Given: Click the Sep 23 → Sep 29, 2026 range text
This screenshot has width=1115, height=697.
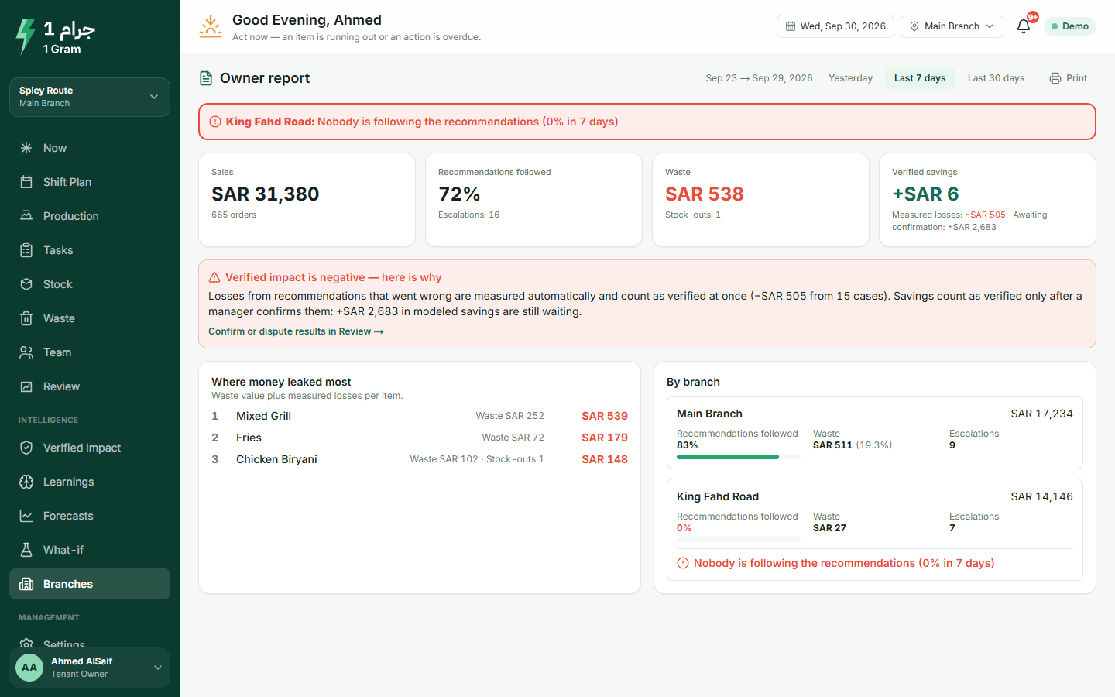Looking at the screenshot, I should tap(759, 78).
